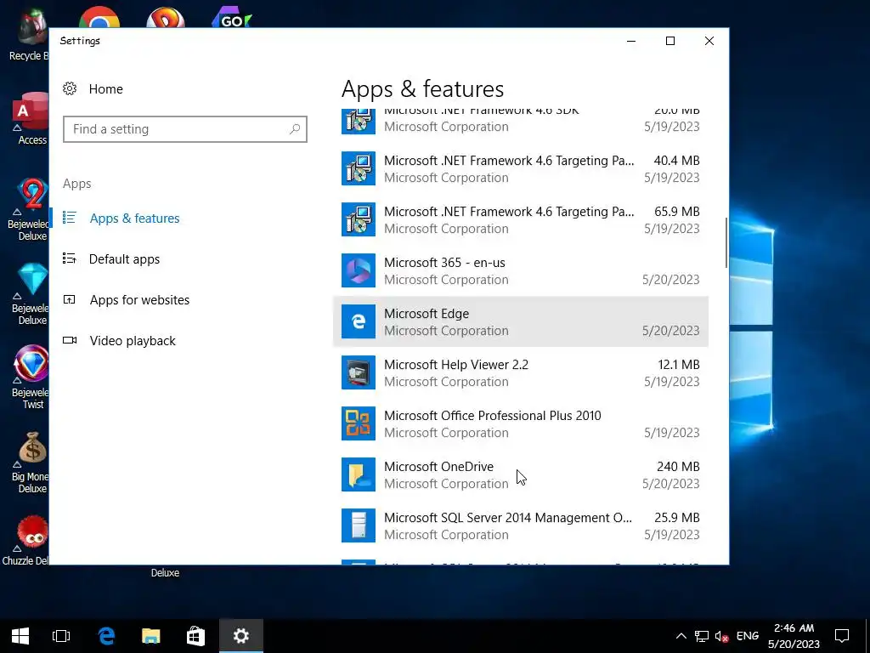This screenshot has width=870, height=653.
Task: Click the Apps for websites icon
Action: 70,299
